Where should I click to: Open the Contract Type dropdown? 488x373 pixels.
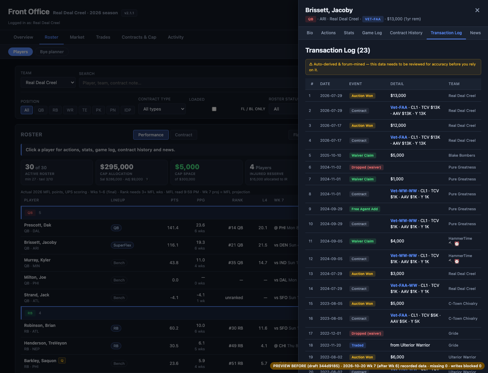[162, 109]
